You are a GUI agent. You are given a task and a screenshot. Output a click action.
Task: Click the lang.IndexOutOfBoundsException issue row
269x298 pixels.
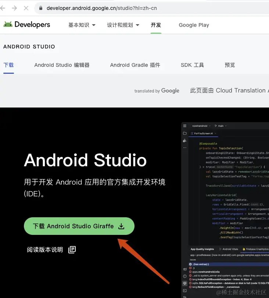(x=229, y=279)
